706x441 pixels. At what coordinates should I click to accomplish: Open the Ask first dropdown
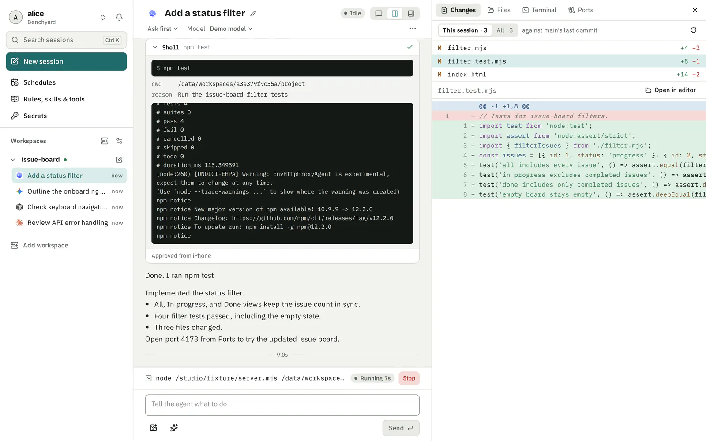[x=163, y=29]
